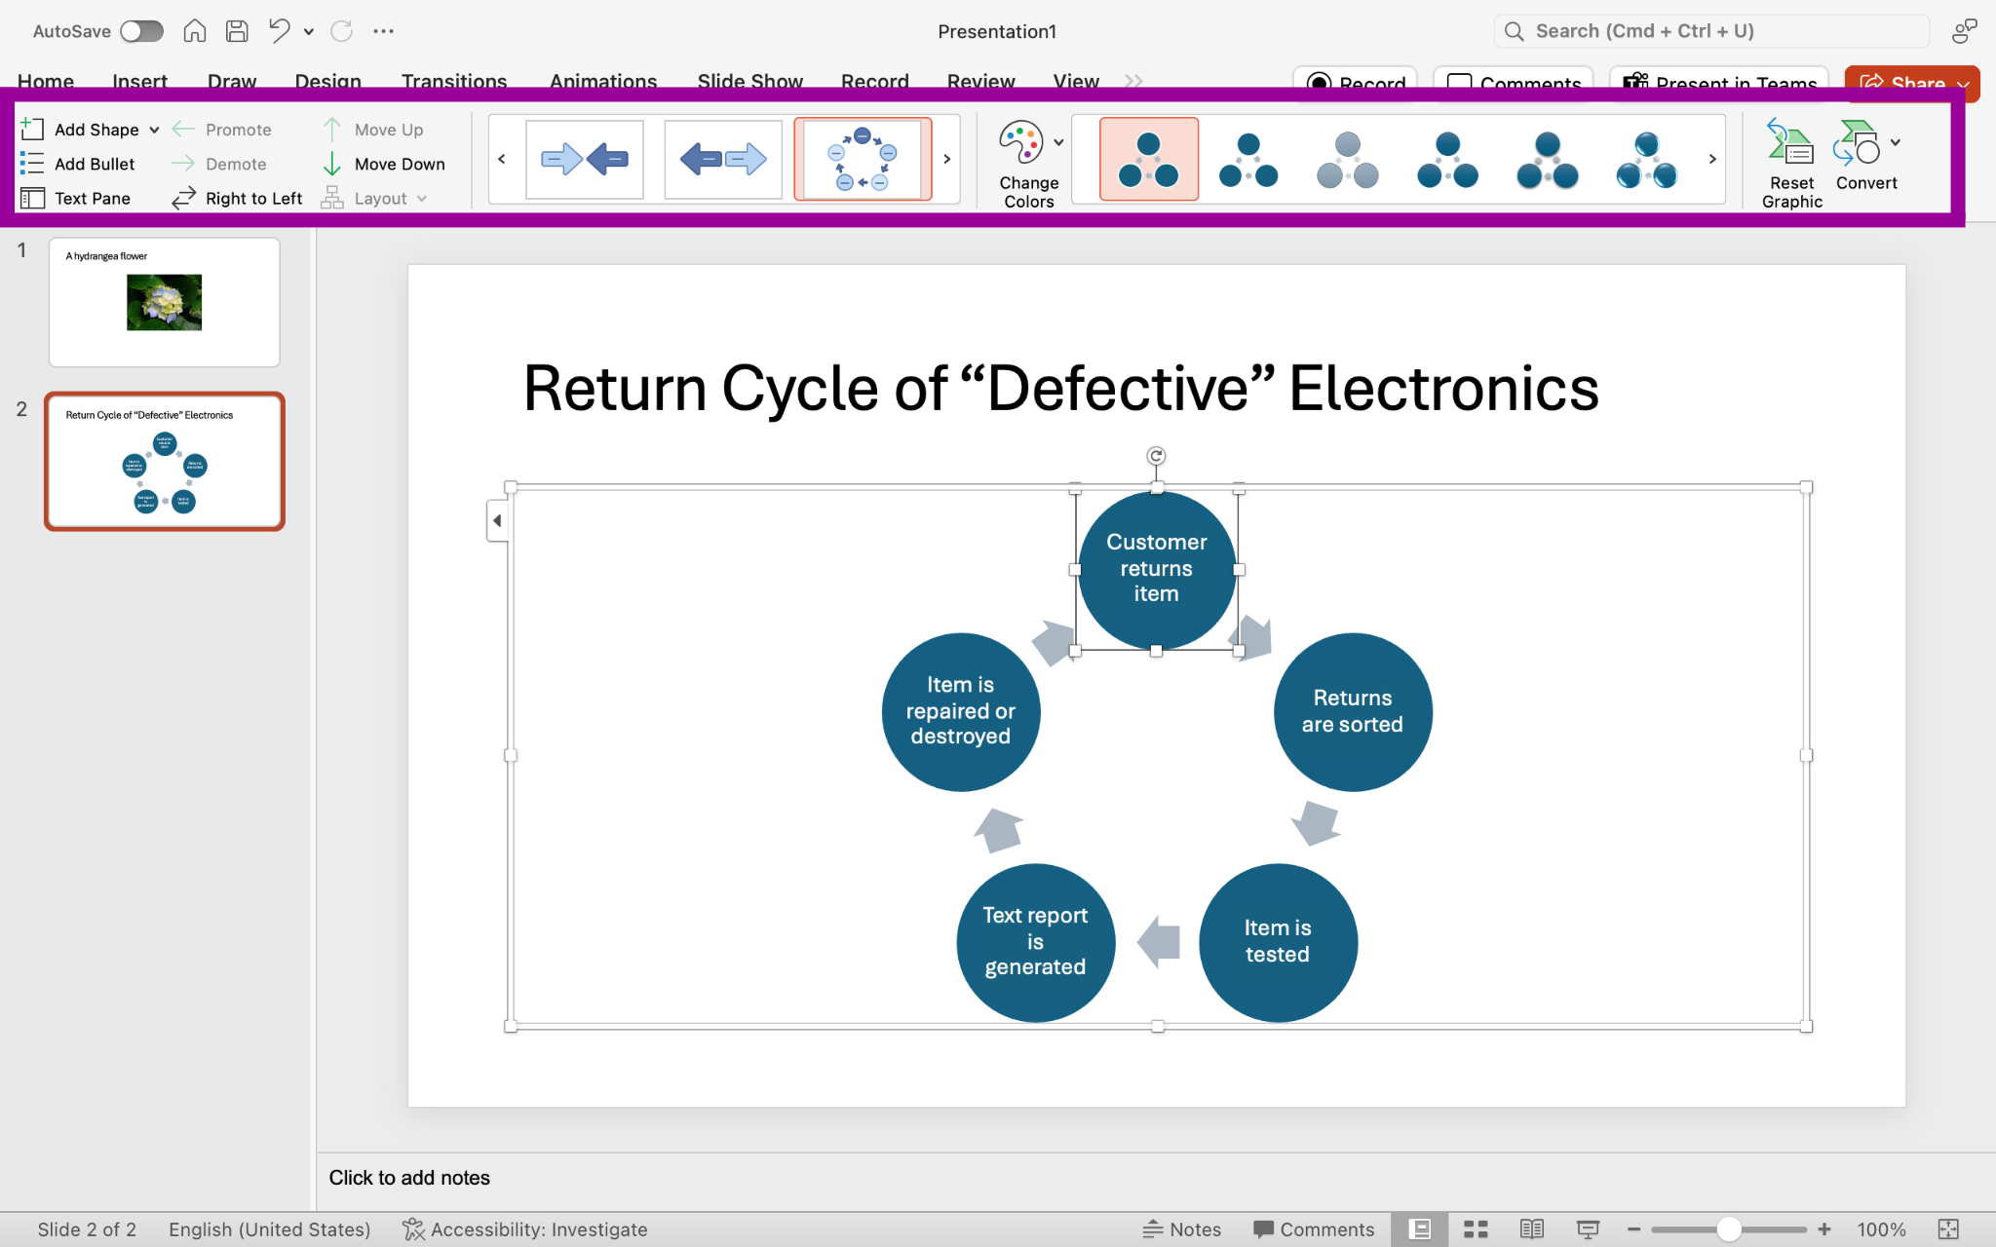Toggle Notes in status bar
Image resolution: width=1996 pixels, height=1247 pixels.
pyautogui.click(x=1182, y=1229)
